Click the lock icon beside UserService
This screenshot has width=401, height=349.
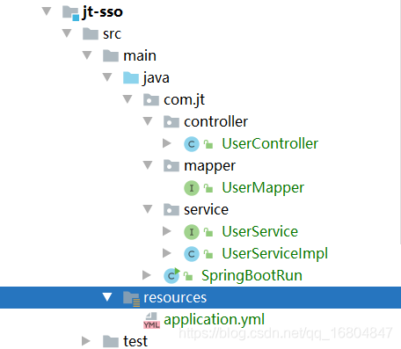point(208,232)
